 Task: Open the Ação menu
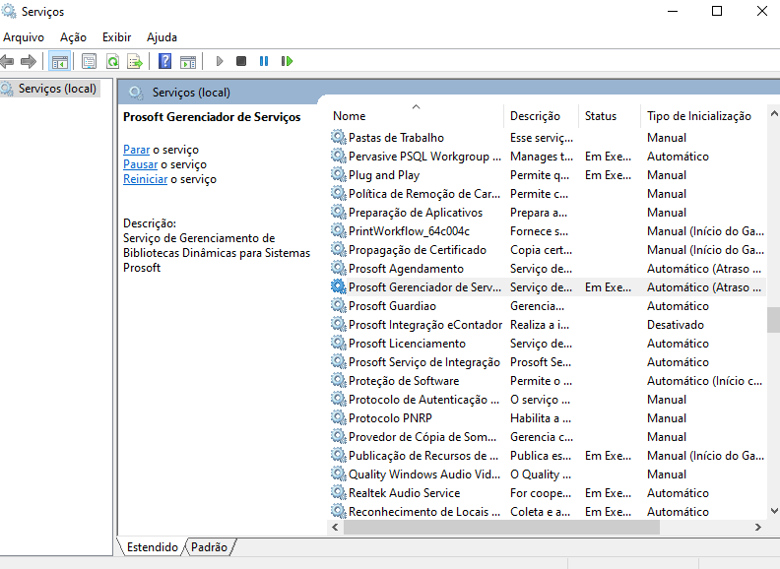pos(73,37)
